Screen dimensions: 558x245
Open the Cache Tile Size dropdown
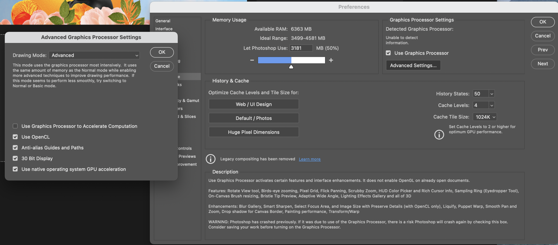click(485, 117)
